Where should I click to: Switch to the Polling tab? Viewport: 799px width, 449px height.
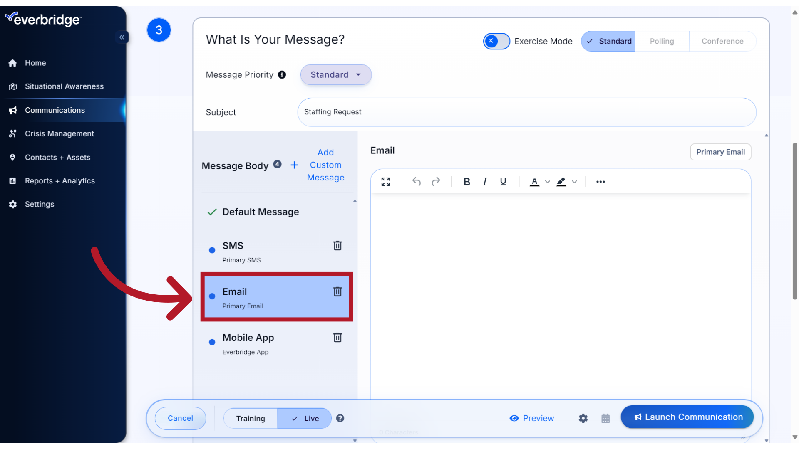[662, 41]
